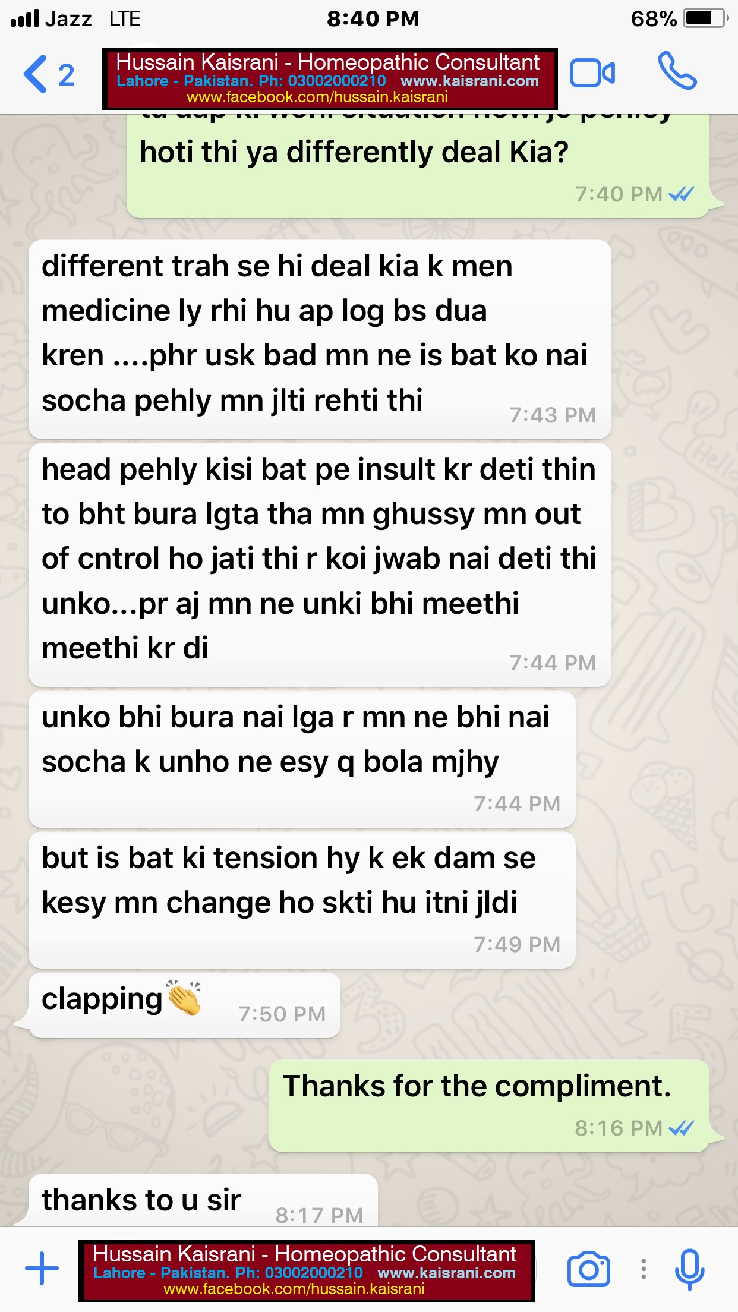The image size is (738, 1312).
Task: Tap the message input field banner
Action: pos(307,1270)
